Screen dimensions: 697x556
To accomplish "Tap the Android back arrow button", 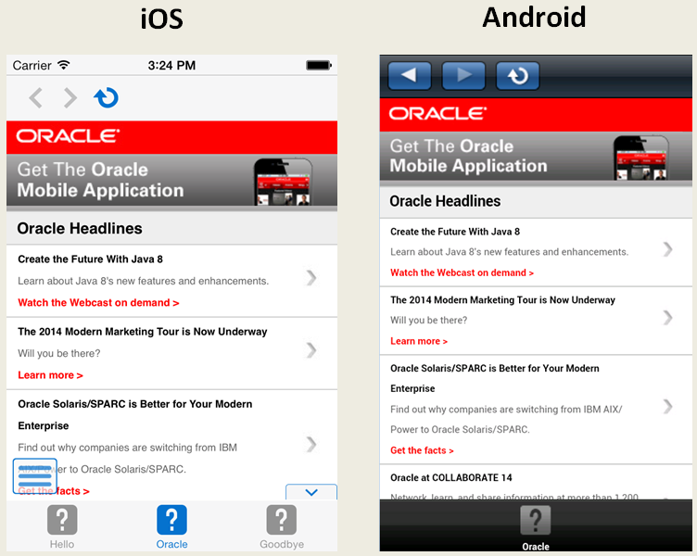I will [x=410, y=76].
